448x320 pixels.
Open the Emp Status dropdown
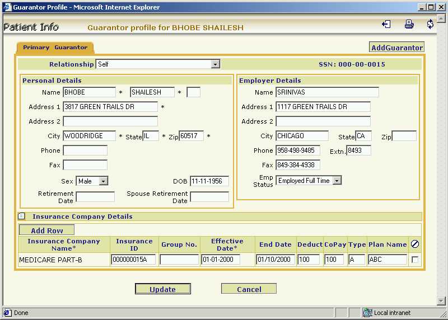pos(337,180)
